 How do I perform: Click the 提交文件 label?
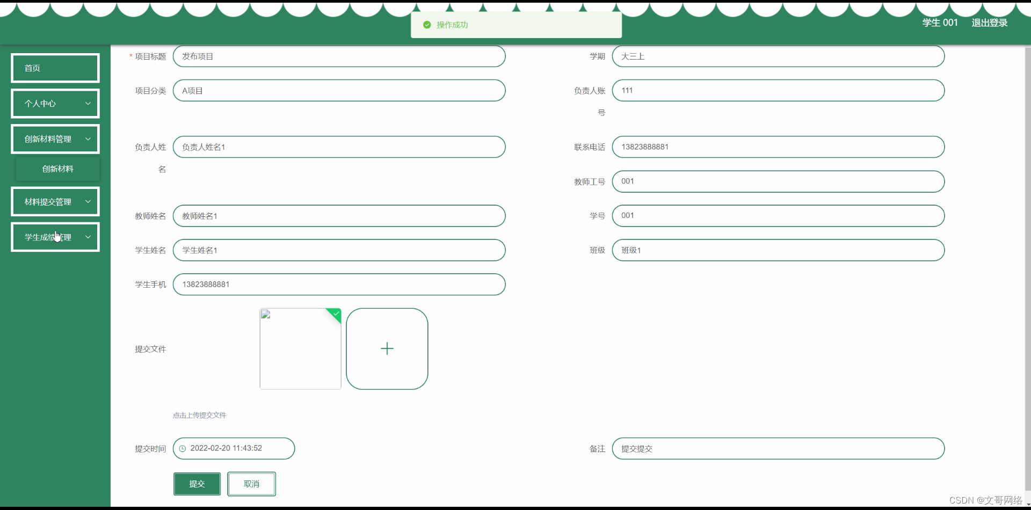150,349
